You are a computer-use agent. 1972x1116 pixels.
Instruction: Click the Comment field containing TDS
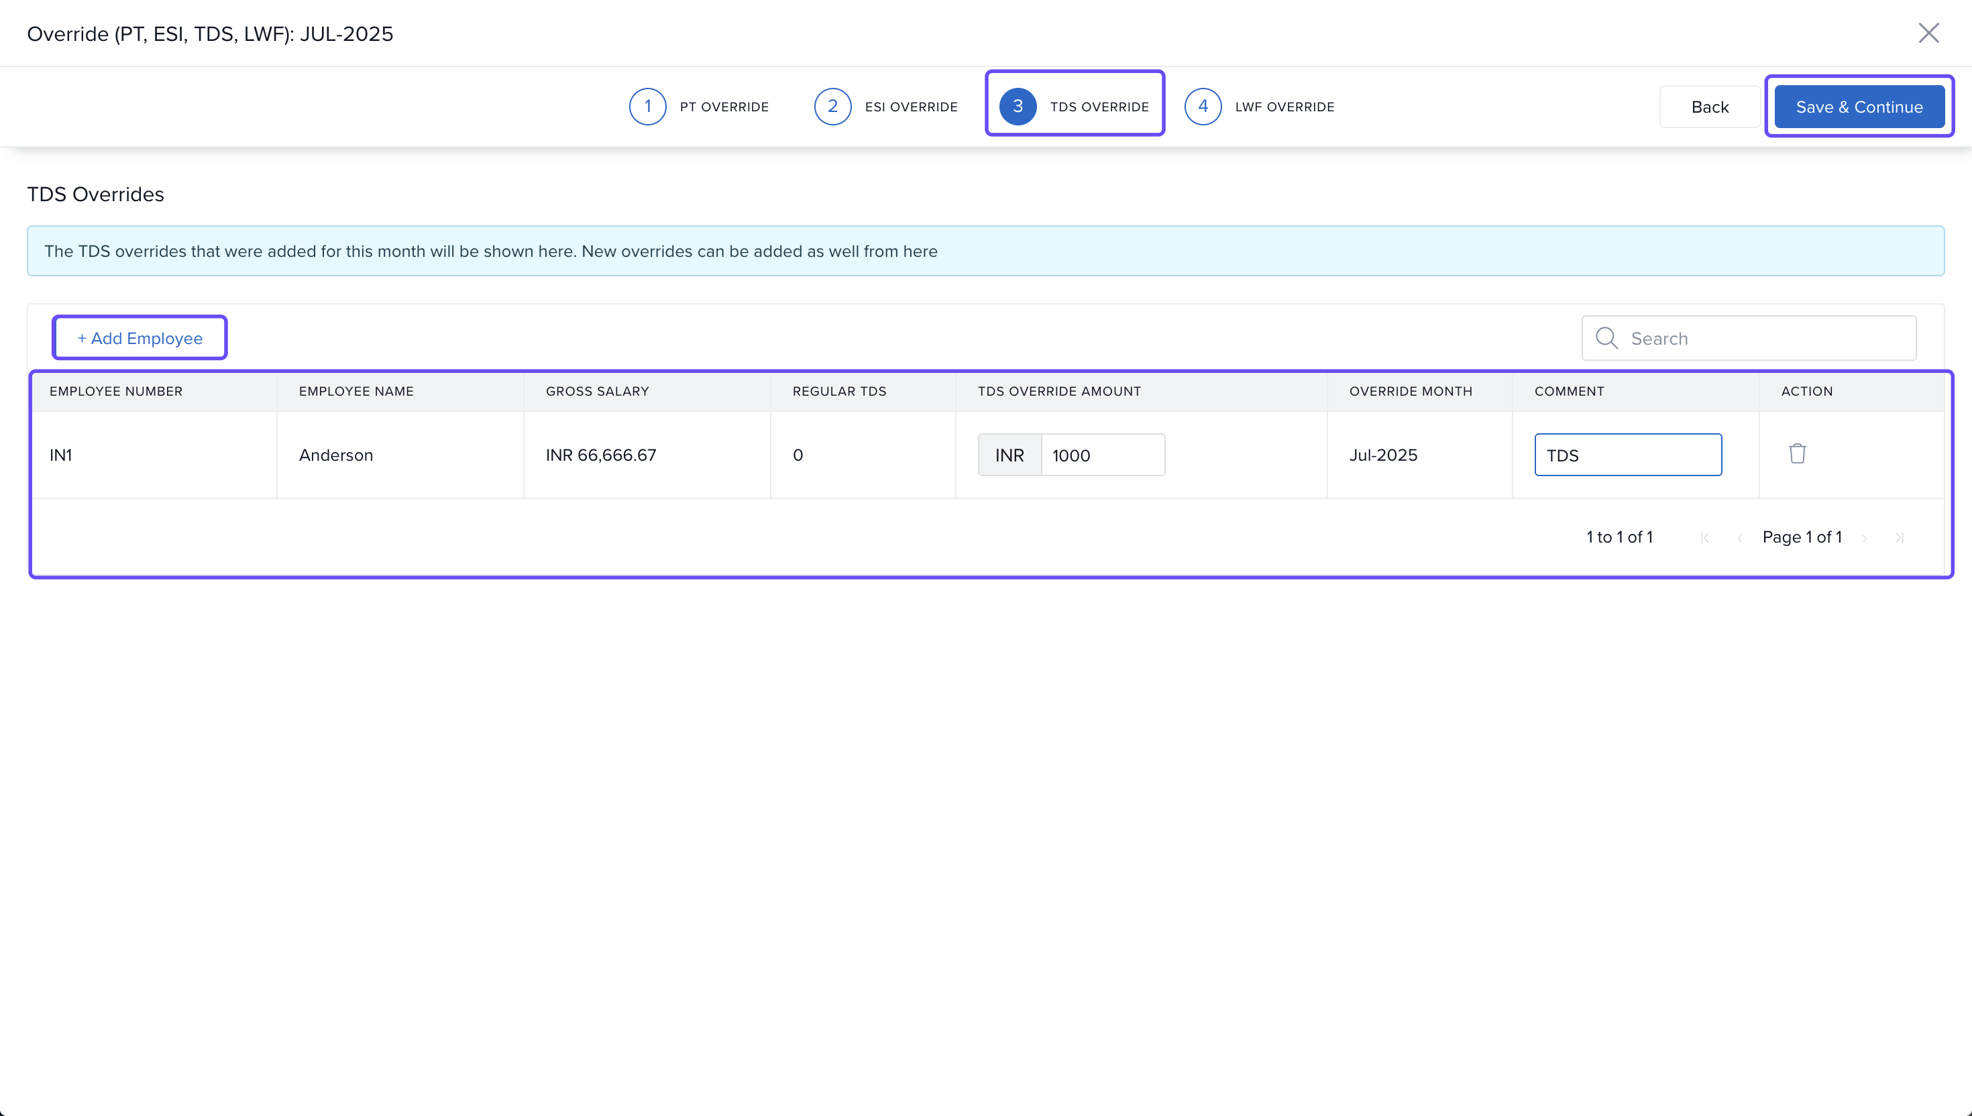pyautogui.click(x=1627, y=455)
